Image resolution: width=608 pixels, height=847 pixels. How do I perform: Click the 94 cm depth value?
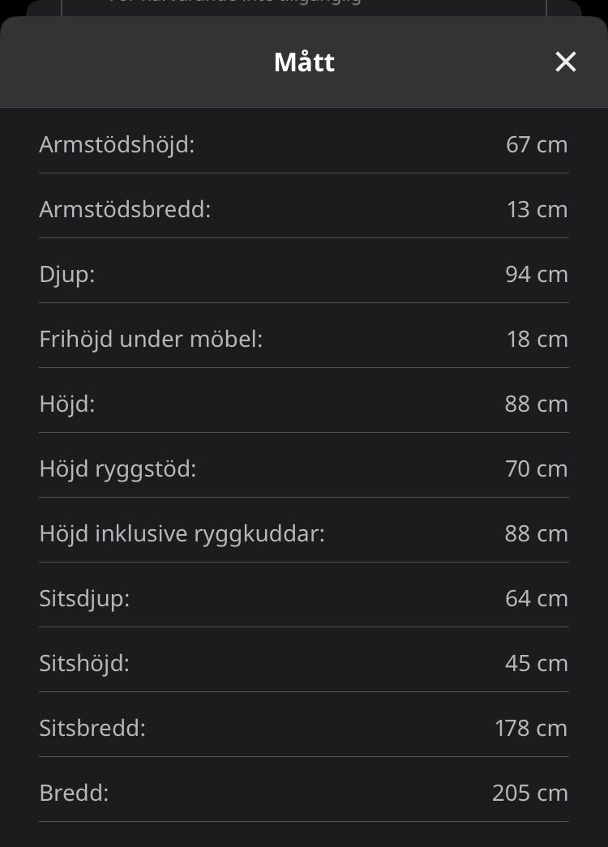click(537, 275)
